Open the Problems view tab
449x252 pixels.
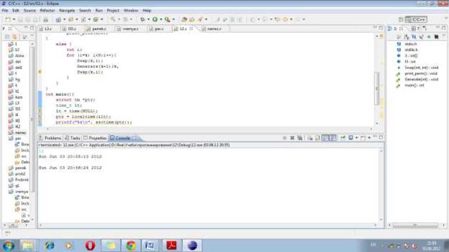(50, 138)
